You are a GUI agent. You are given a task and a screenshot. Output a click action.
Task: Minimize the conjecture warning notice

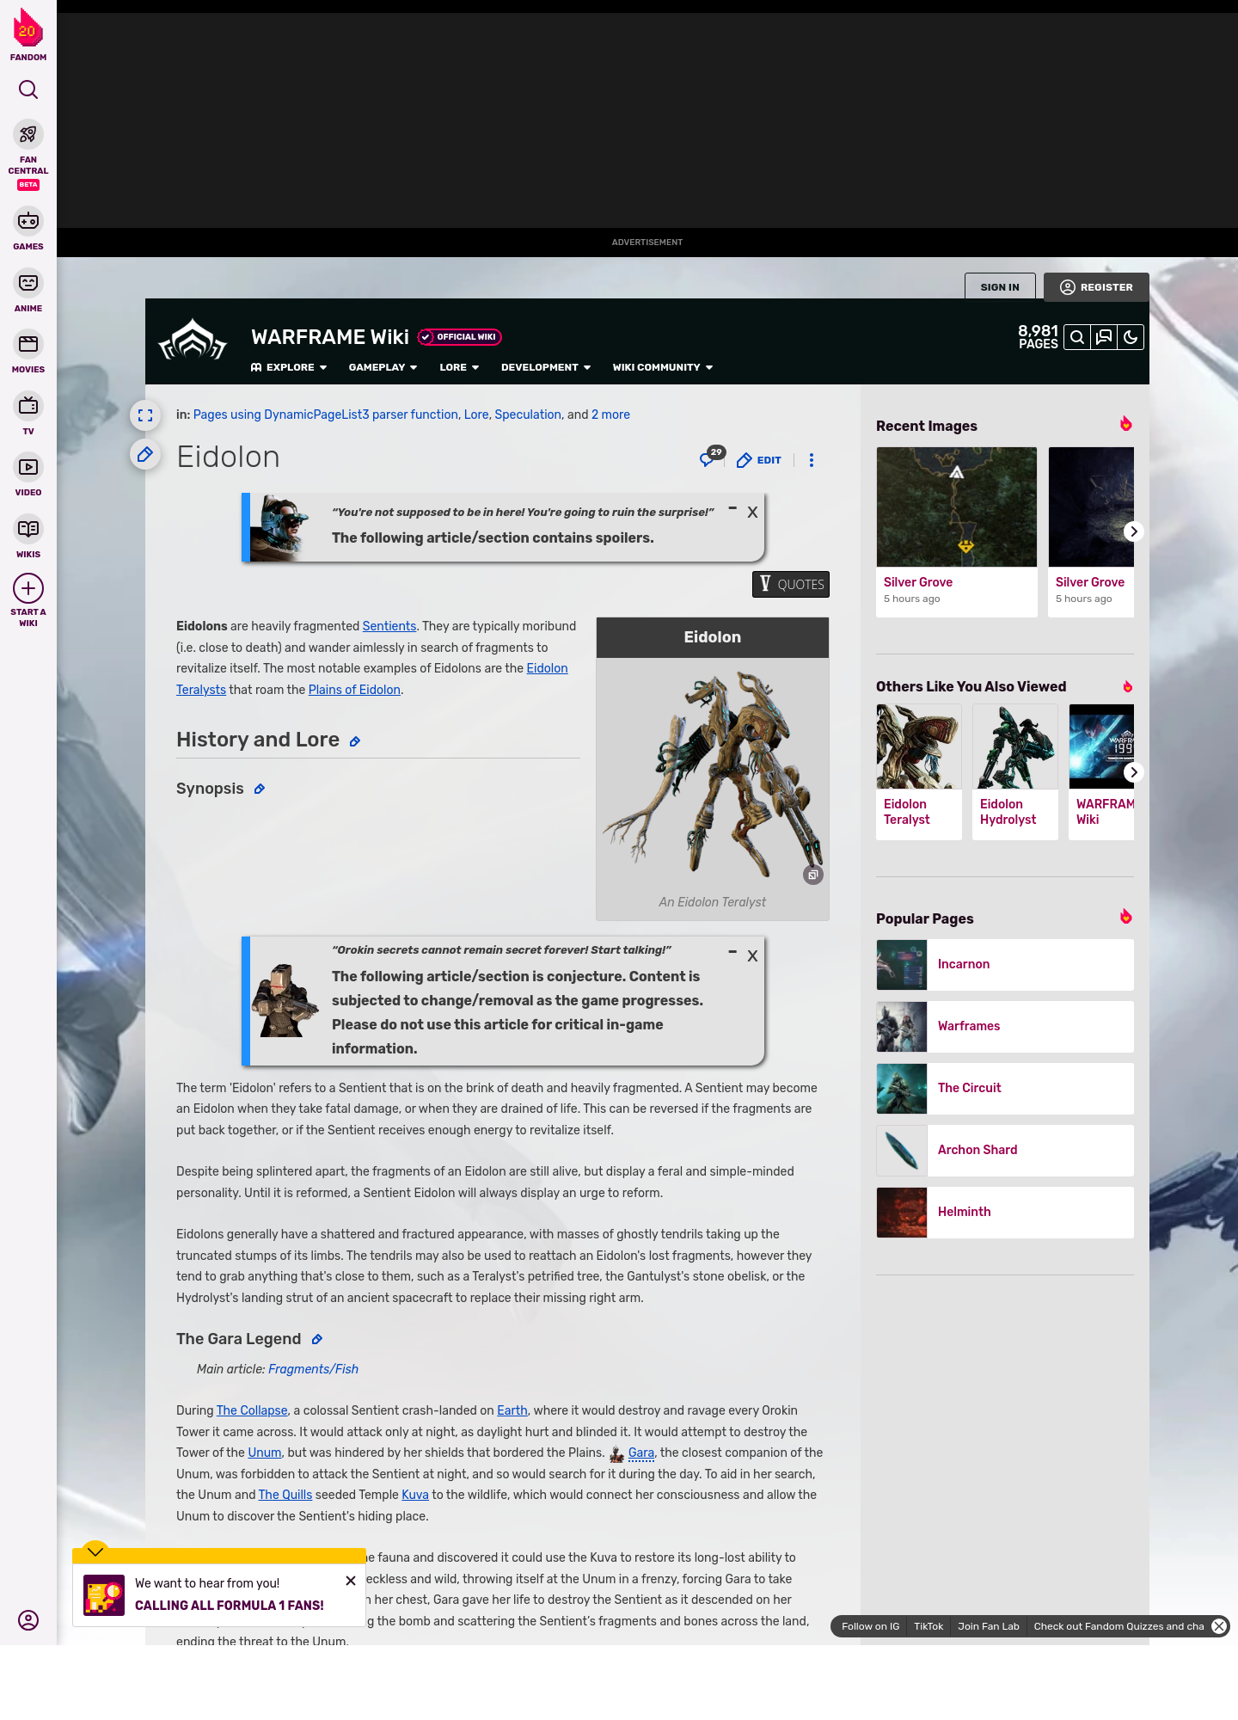click(732, 952)
